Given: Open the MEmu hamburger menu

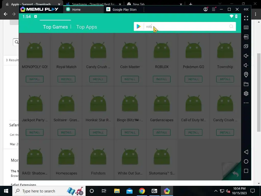Looking at the screenshot, I should click(x=214, y=9).
